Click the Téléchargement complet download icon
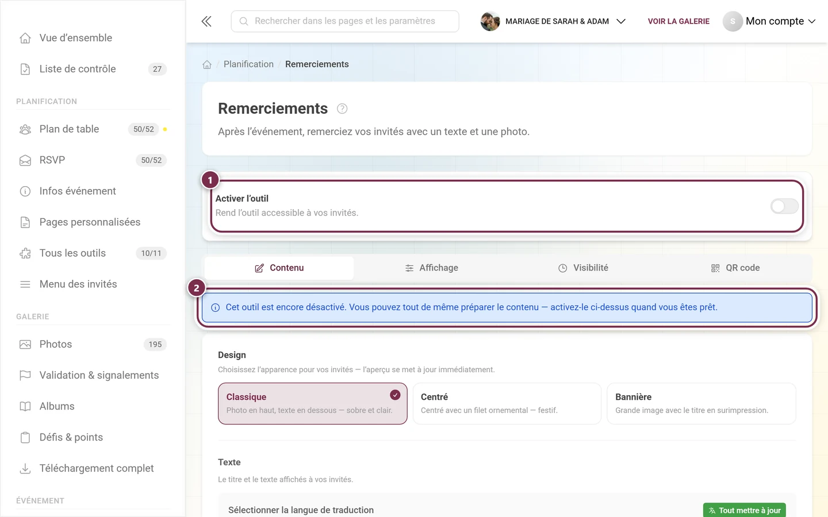This screenshot has width=828, height=517. point(25,469)
